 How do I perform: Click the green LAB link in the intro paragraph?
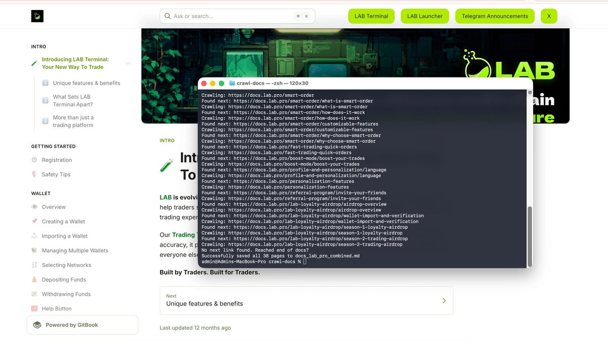[166, 198]
